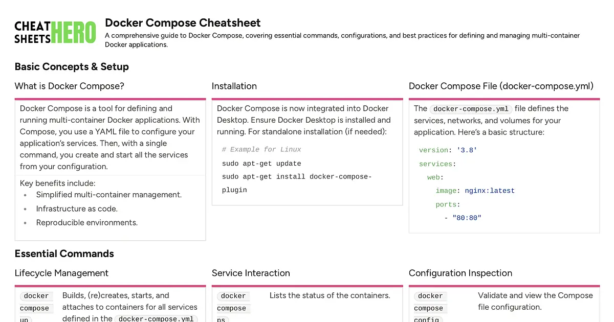Select the "Docker Compose Cheatsheet" page title
Viewport: 614px width, 322px height.
[x=183, y=23]
